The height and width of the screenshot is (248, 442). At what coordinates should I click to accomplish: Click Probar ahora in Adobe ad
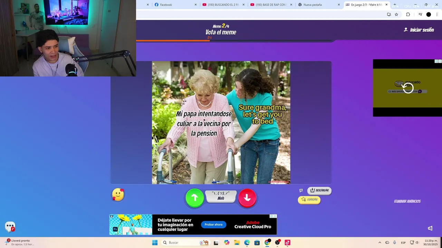pyautogui.click(x=213, y=225)
